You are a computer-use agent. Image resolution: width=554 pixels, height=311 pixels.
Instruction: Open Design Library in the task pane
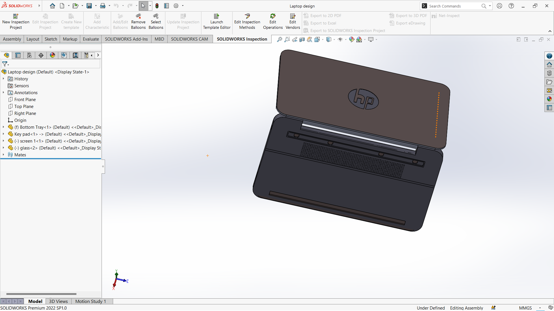pos(549,73)
